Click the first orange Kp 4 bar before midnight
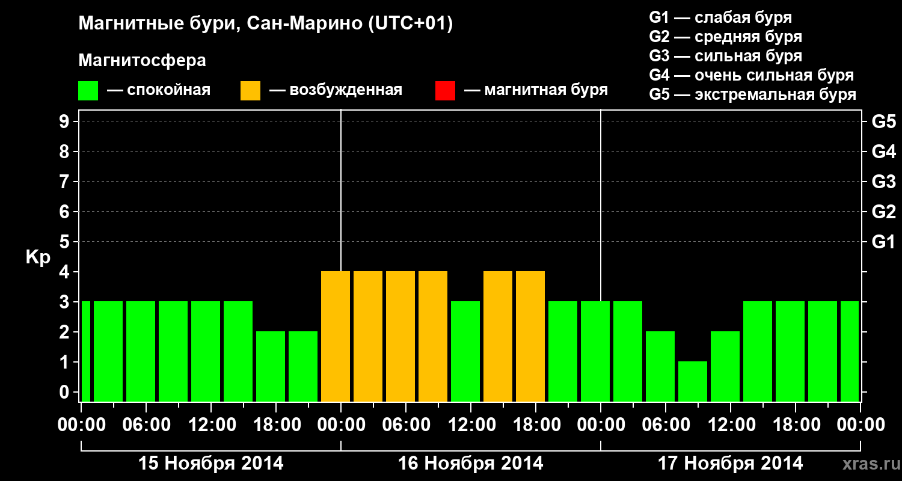This screenshot has width=902, height=481. 336,336
